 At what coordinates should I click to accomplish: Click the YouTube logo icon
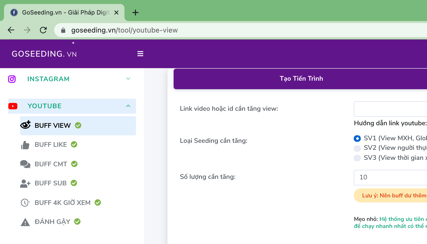13,106
